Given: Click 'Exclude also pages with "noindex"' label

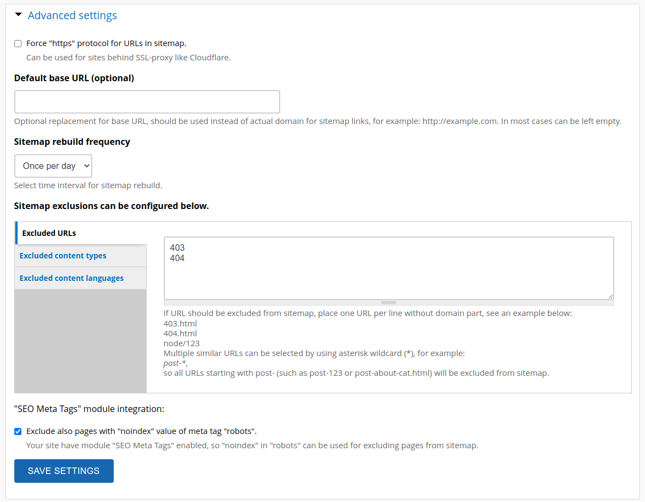Looking at the screenshot, I should [x=142, y=431].
